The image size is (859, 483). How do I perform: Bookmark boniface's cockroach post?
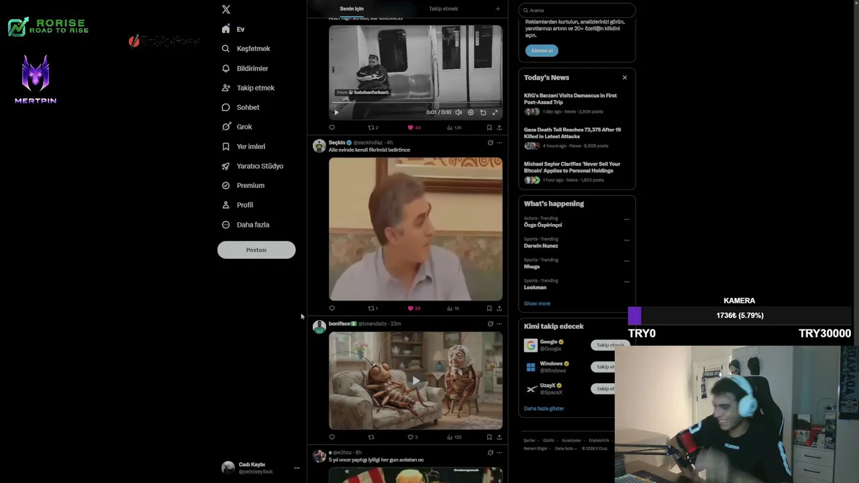(489, 437)
